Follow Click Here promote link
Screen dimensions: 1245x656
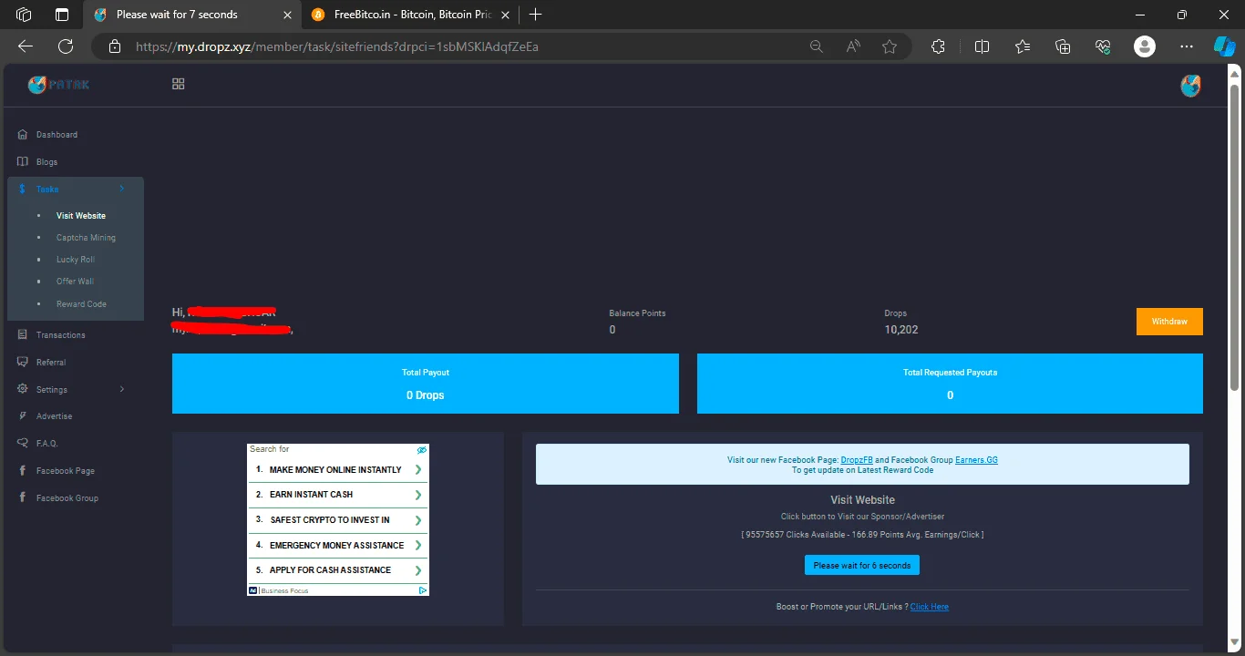tap(929, 607)
